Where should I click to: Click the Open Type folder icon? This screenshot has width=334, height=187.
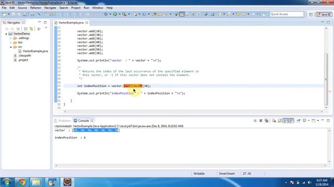(154, 14)
